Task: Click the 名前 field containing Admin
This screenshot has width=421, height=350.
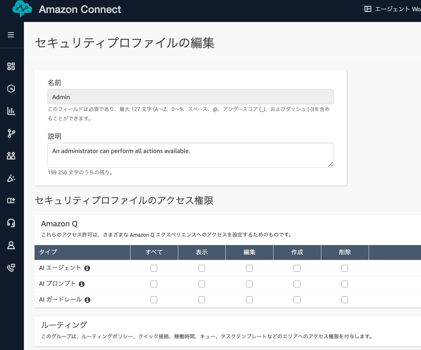Action: pos(190,97)
